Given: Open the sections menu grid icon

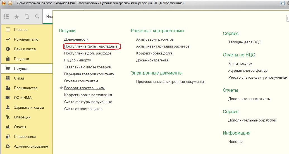Looking at the screenshot, I should click(6, 17).
